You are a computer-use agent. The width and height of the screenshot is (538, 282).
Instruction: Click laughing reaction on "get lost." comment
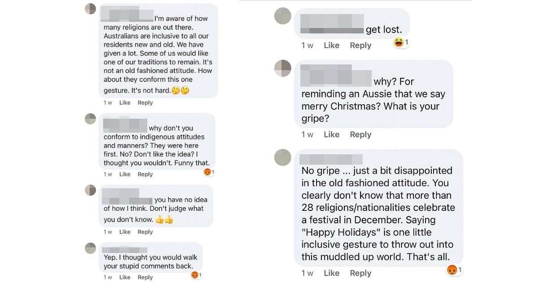pyautogui.click(x=398, y=42)
